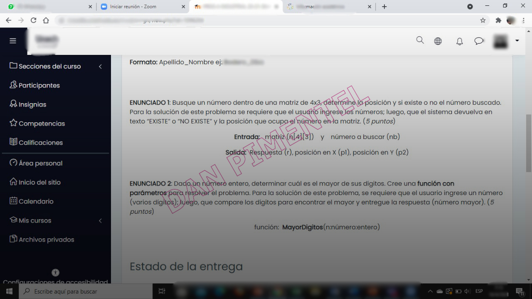Open messages using the chat bubble icon

click(478, 40)
